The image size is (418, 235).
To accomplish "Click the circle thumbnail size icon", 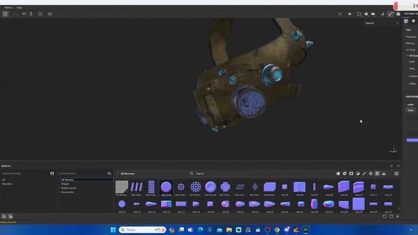I will pos(385,216).
